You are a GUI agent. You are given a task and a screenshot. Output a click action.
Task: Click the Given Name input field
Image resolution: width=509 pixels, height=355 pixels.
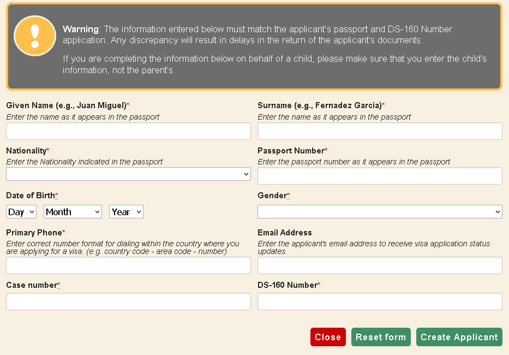[x=128, y=131]
